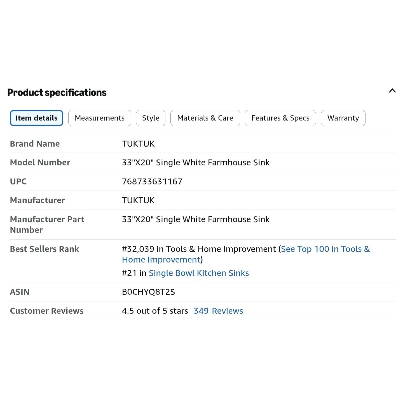The height and width of the screenshot is (403, 403).
Task: Follow the Single Bowl Kitchen Sinks link
Action: (x=199, y=273)
